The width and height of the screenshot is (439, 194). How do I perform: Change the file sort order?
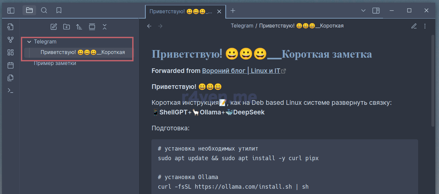point(79,27)
